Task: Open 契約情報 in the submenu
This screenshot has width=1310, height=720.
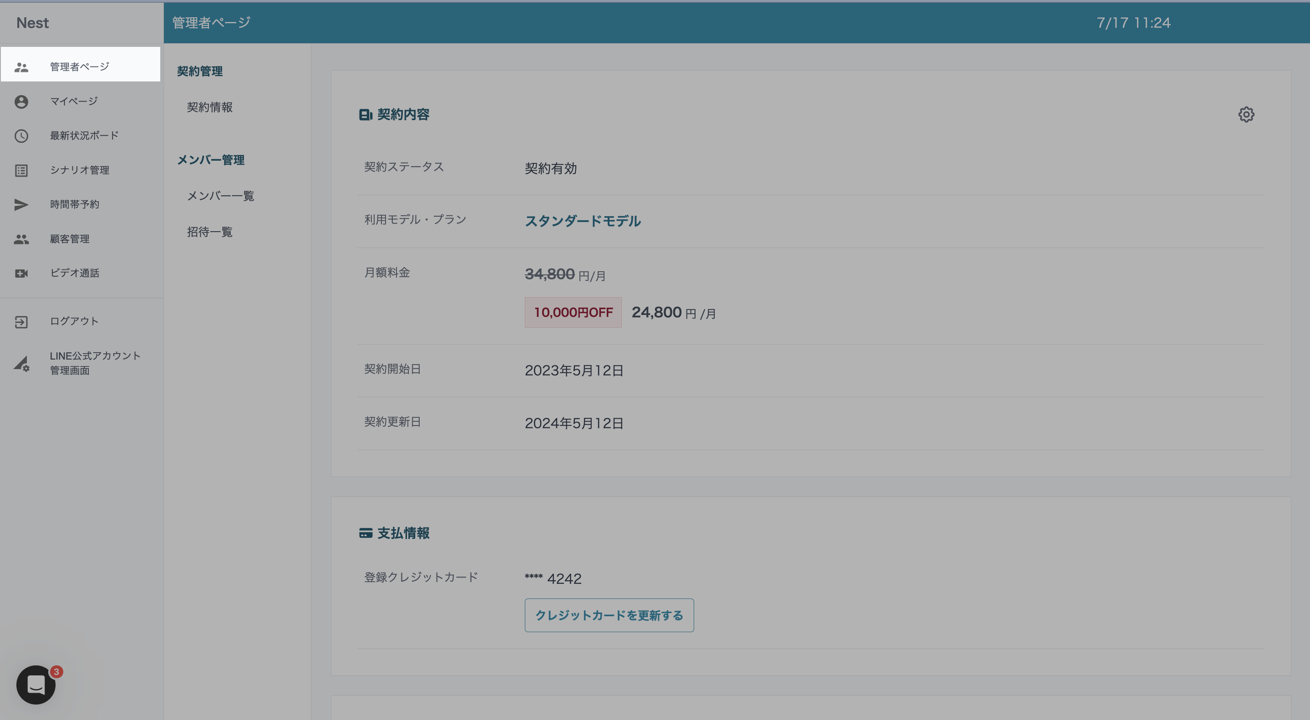Action: point(209,107)
